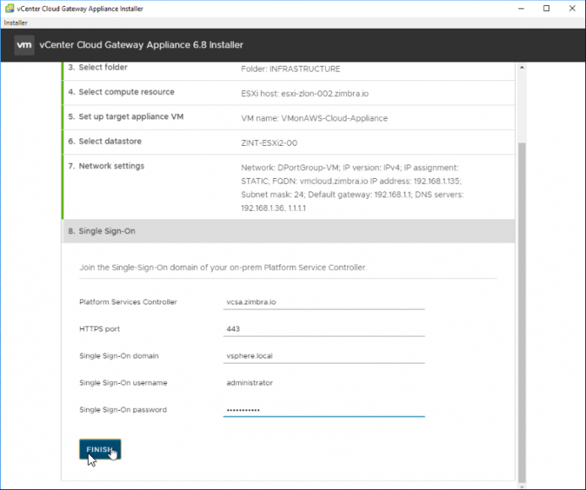This screenshot has height=490, width=586.
Task: Edit the Single Sign-On domain field
Action: 324,356
